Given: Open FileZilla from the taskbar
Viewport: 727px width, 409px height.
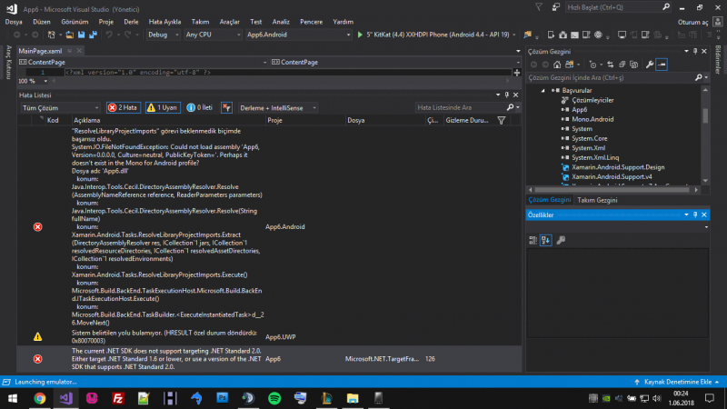Looking at the screenshot, I should 118,398.
